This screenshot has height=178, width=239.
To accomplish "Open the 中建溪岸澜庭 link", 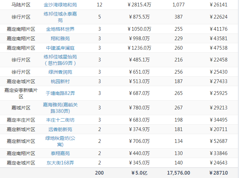I will tap(60, 48).
